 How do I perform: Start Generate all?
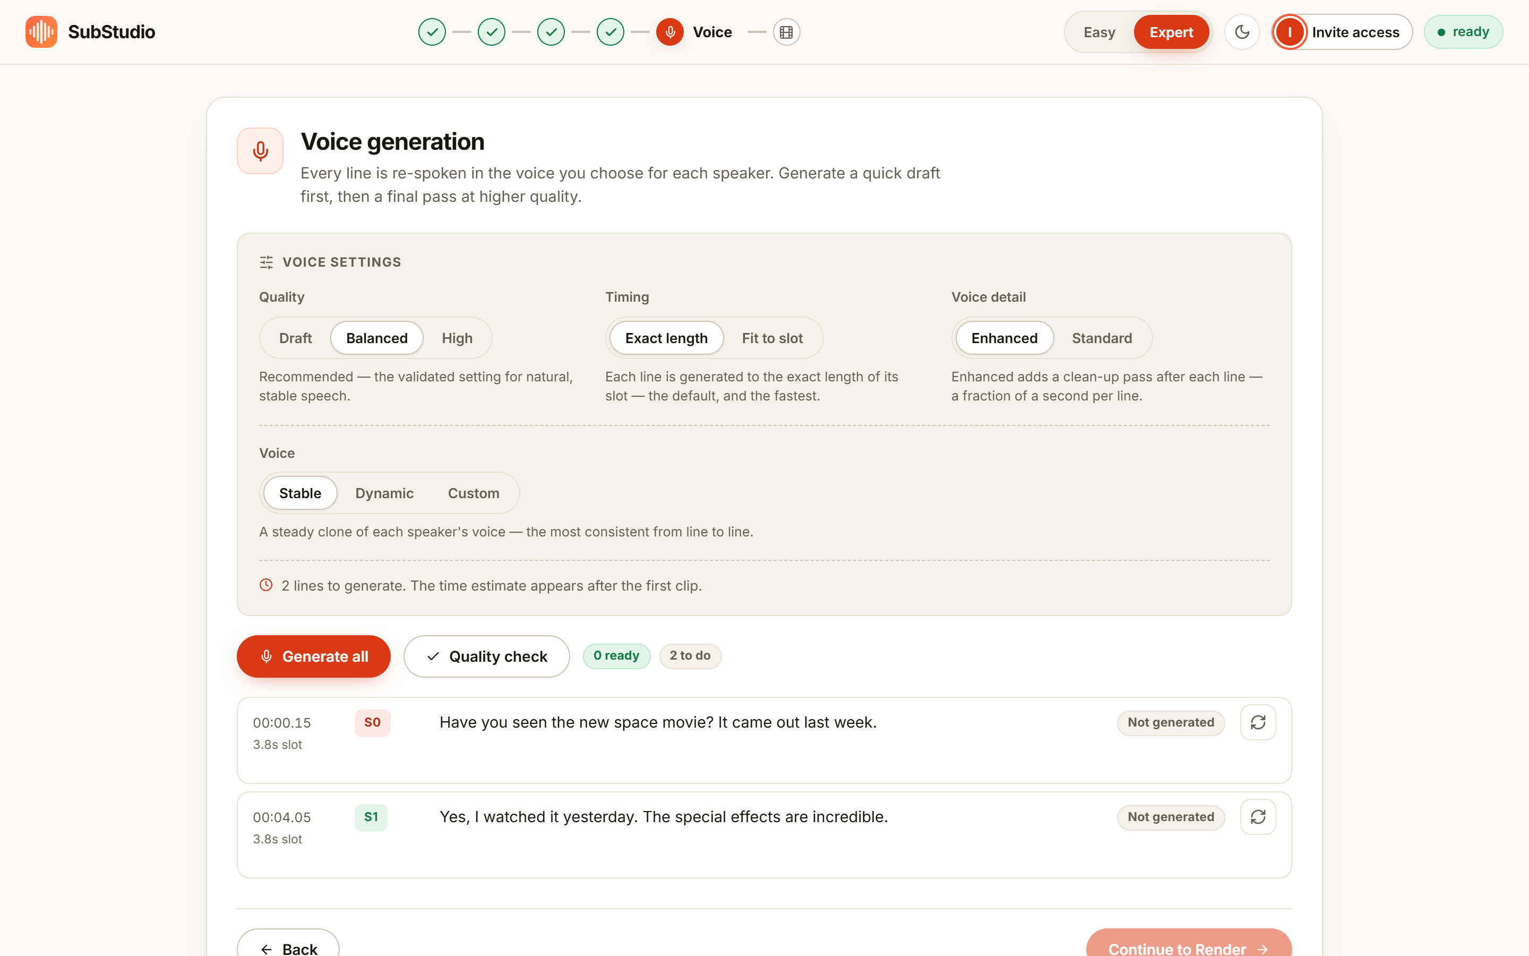click(x=313, y=656)
